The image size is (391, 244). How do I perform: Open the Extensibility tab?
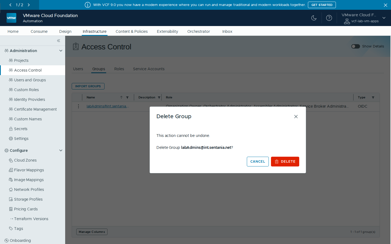pyautogui.click(x=168, y=31)
